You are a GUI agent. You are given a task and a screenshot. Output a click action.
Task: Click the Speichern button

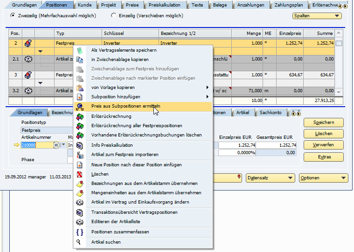coord(324,123)
